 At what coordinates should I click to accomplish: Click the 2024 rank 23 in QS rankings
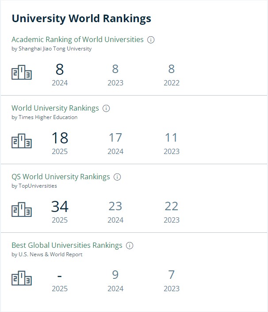tap(115, 207)
